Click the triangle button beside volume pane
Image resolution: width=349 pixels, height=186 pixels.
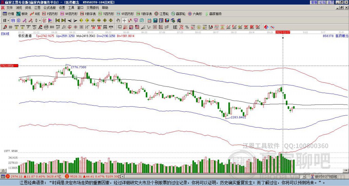pyautogui.click(x=3, y=170)
